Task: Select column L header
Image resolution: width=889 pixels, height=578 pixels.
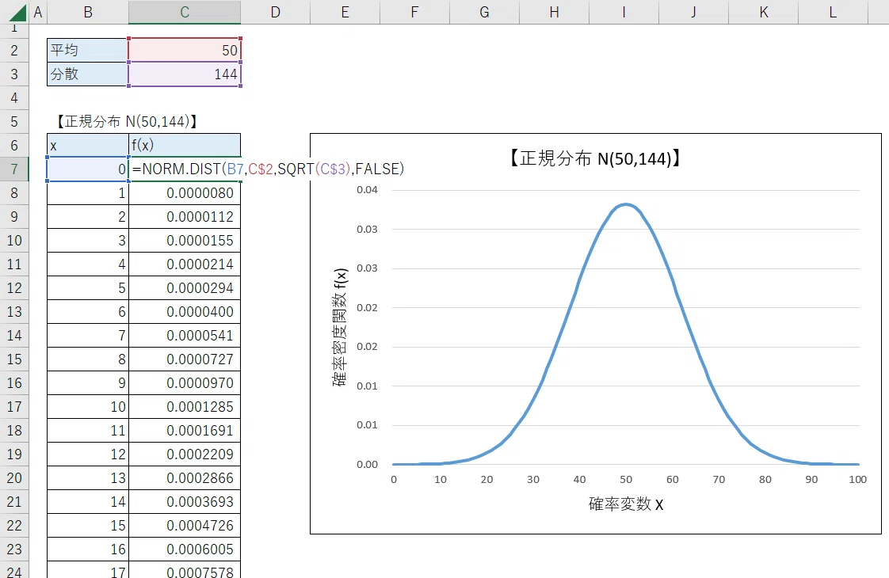Action: 833,12
